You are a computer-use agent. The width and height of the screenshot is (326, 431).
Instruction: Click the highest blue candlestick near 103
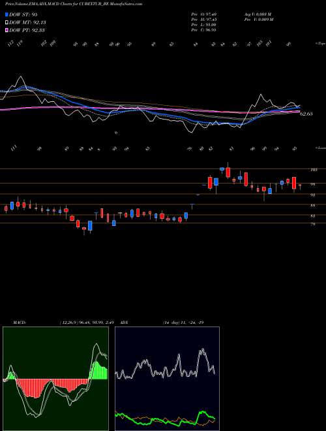click(x=222, y=169)
